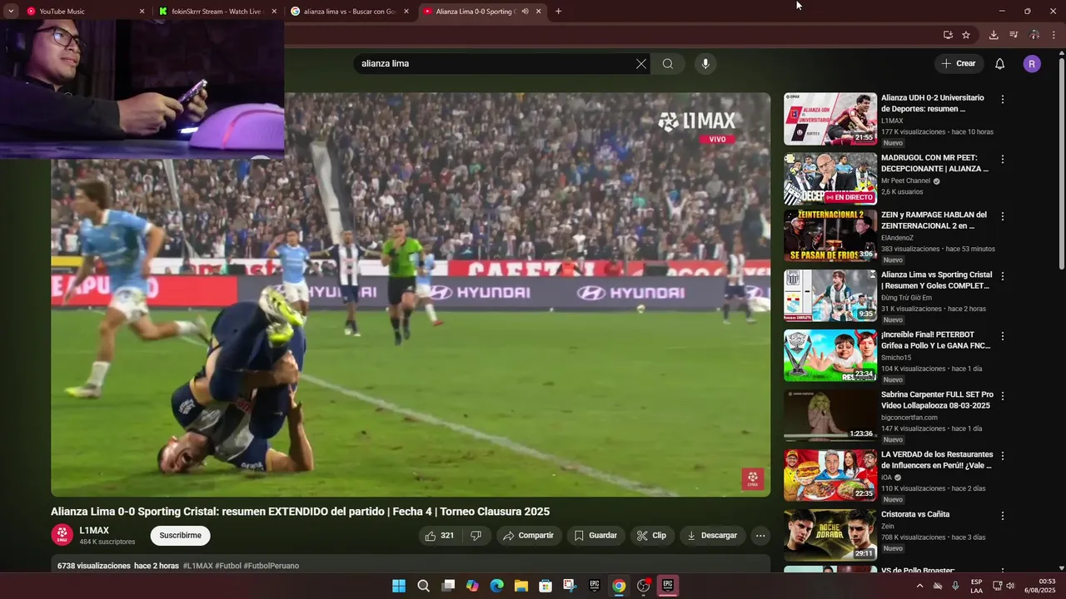Viewport: 1066px width, 599px height.
Task: Click Descargar to download video
Action: point(712,536)
